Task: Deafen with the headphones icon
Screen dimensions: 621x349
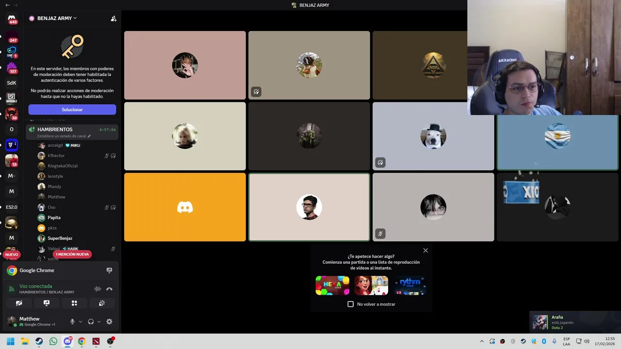Action: (x=91, y=321)
